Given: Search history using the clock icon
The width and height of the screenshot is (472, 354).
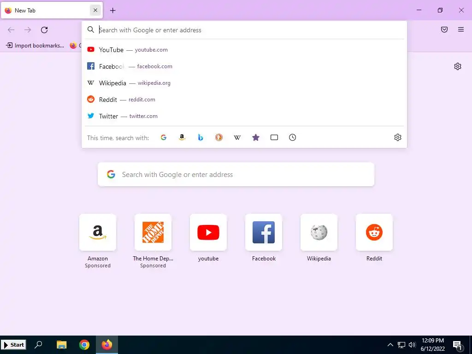Looking at the screenshot, I should [292, 137].
